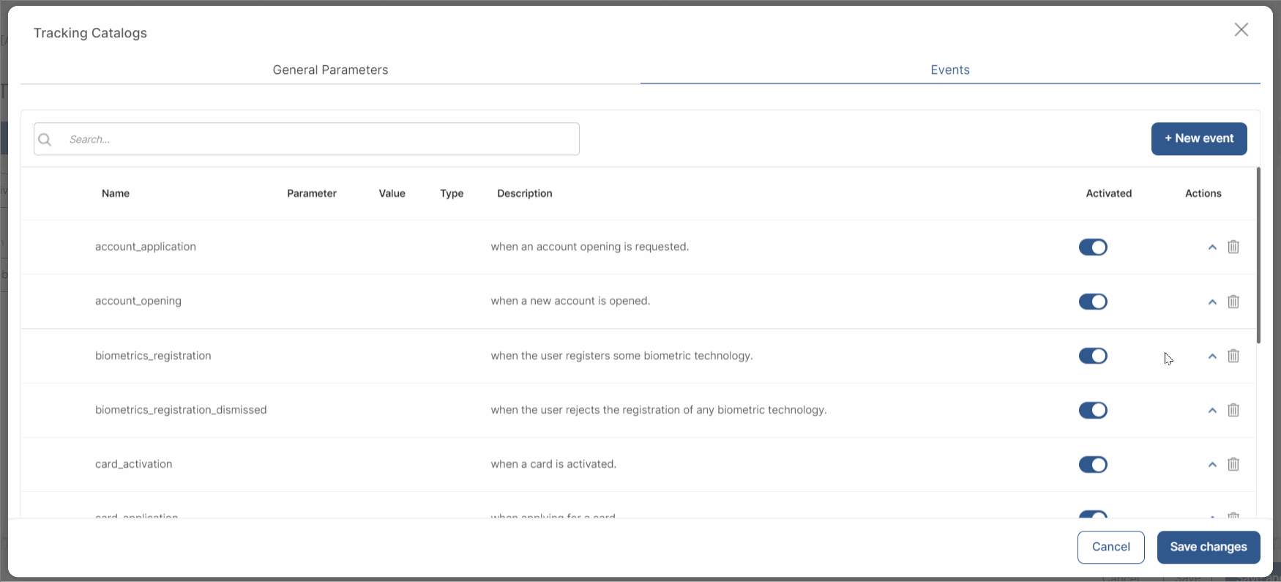The image size is (1281, 582).
Task: Delete the card_activation event
Action: pos(1233,464)
